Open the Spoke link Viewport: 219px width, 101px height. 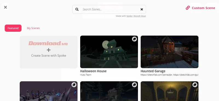point(129,16)
